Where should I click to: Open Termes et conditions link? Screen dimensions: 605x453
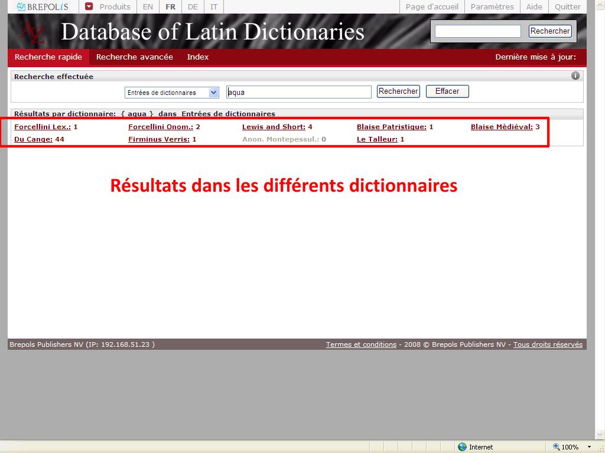click(361, 344)
